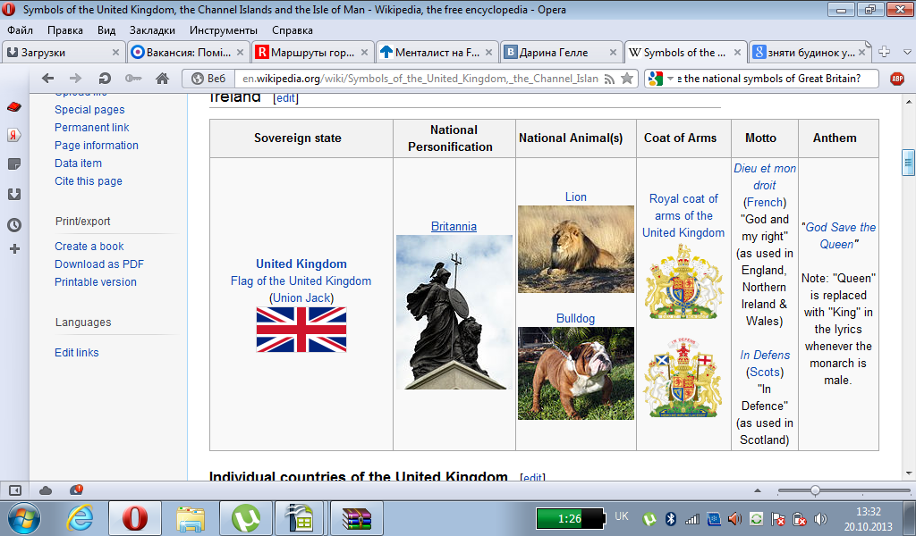Open the Lion link

(x=575, y=197)
